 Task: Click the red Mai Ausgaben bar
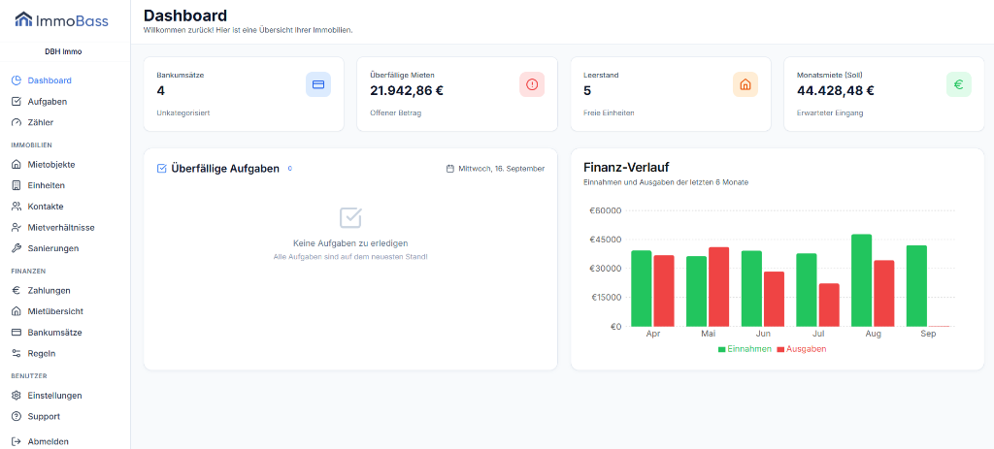point(719,287)
